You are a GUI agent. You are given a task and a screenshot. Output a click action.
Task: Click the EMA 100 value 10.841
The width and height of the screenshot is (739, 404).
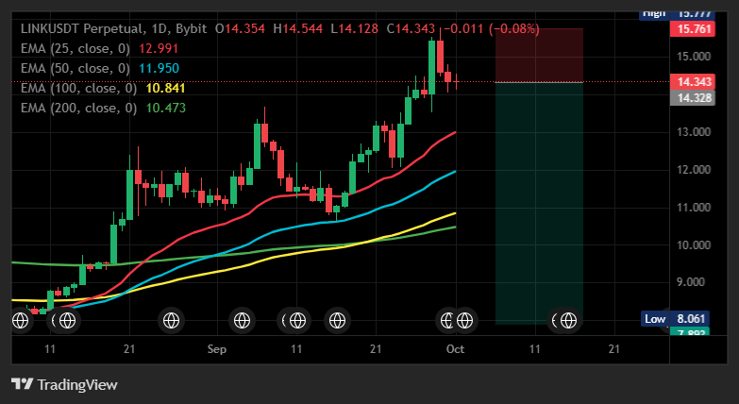click(x=165, y=88)
